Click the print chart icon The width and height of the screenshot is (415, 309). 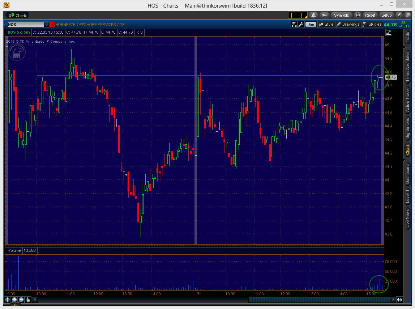coord(358,15)
